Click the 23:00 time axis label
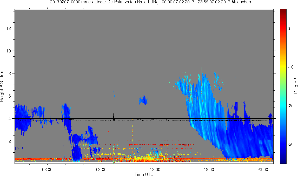 pyautogui.click(x=263, y=170)
